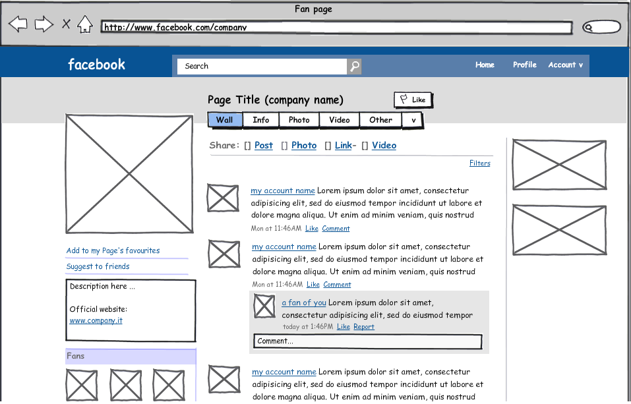Click the Like page button
The height and width of the screenshot is (404, 631).
point(413,100)
